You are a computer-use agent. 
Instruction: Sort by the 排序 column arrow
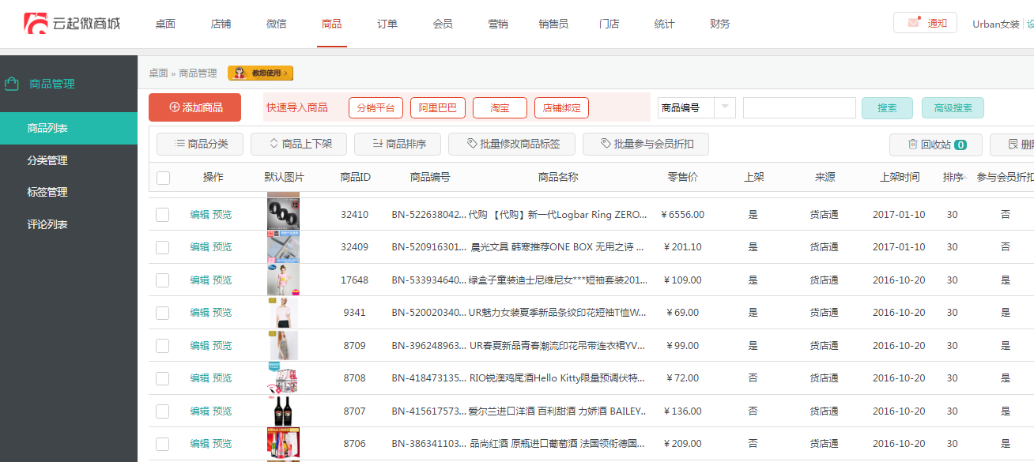point(964,178)
